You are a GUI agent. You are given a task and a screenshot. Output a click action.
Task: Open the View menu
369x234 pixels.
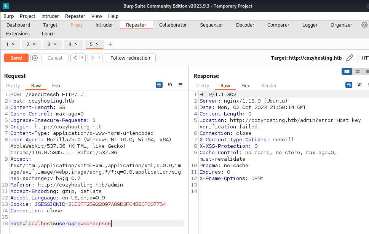97,16
